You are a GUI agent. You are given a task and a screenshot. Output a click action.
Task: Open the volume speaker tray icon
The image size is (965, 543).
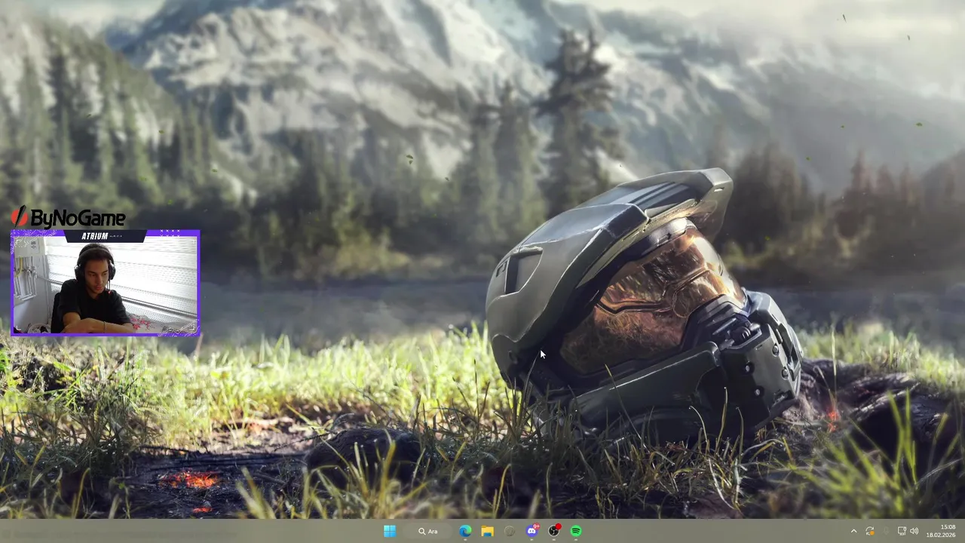click(914, 531)
